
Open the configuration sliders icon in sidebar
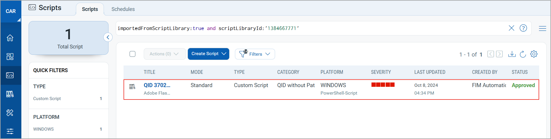click(x=10, y=132)
